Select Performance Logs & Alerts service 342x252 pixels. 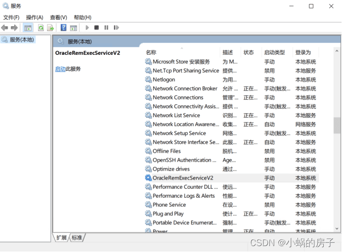[x=231, y=196]
